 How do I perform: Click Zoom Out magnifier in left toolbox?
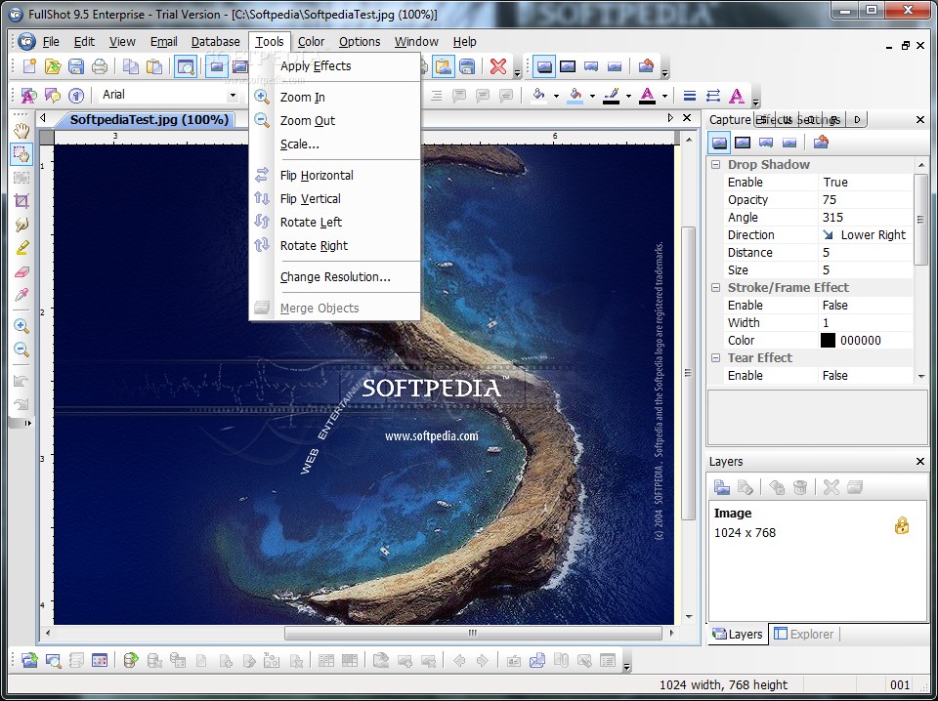(21, 350)
